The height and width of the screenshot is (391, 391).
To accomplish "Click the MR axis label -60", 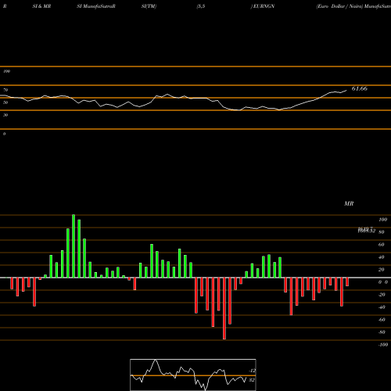I will tap(382, 320).
